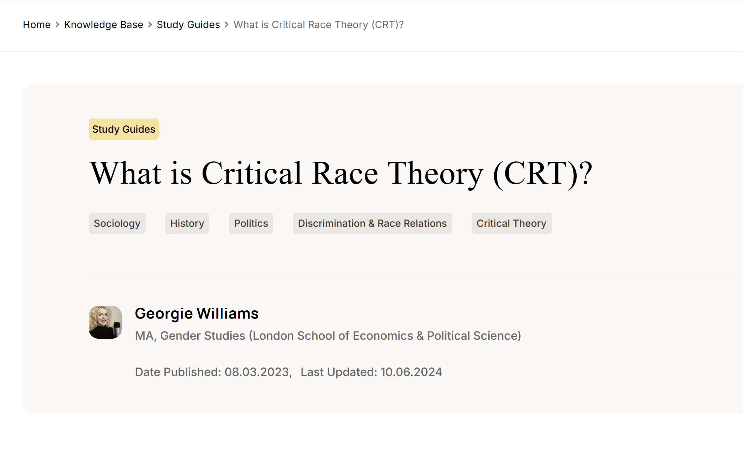Click the author credentials MA Gender Studies
This screenshot has width=743, height=449.
(x=328, y=336)
